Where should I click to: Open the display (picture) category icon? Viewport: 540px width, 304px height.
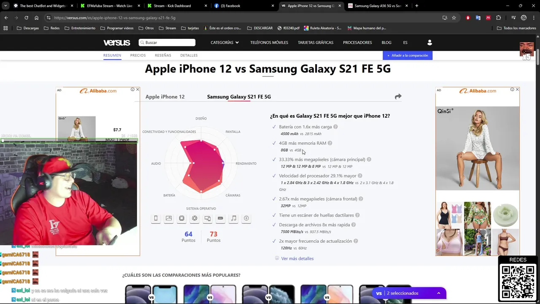coord(169,218)
